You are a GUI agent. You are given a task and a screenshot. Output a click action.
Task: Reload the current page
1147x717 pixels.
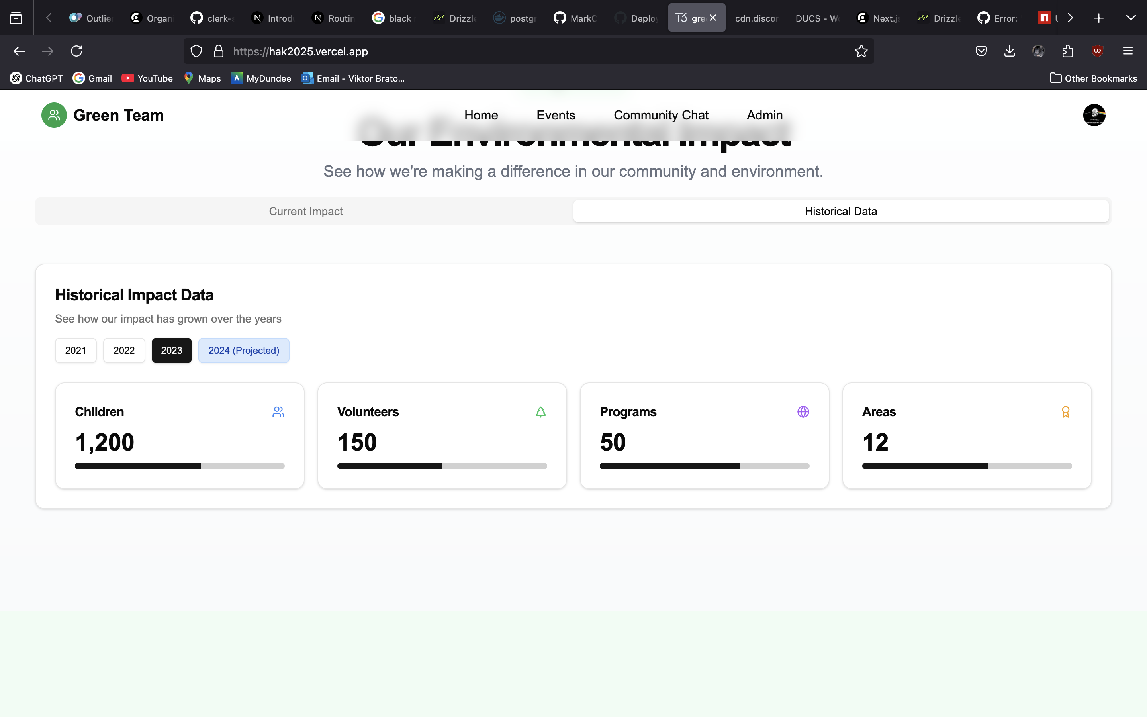(77, 51)
